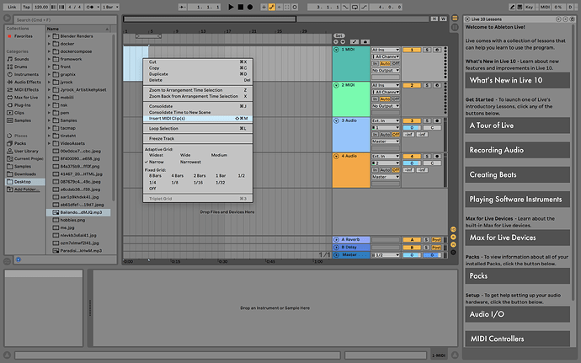Start playback with the Play button

click(x=231, y=7)
